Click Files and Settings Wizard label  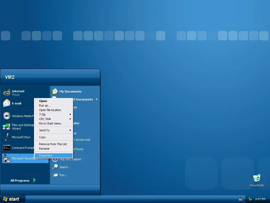[23, 127]
